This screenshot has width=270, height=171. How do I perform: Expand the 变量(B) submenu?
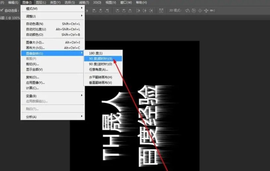pos(53,96)
